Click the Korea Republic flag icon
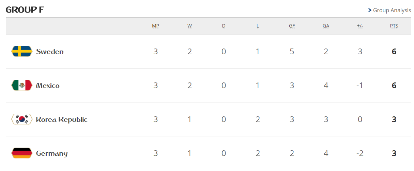 tap(21, 119)
